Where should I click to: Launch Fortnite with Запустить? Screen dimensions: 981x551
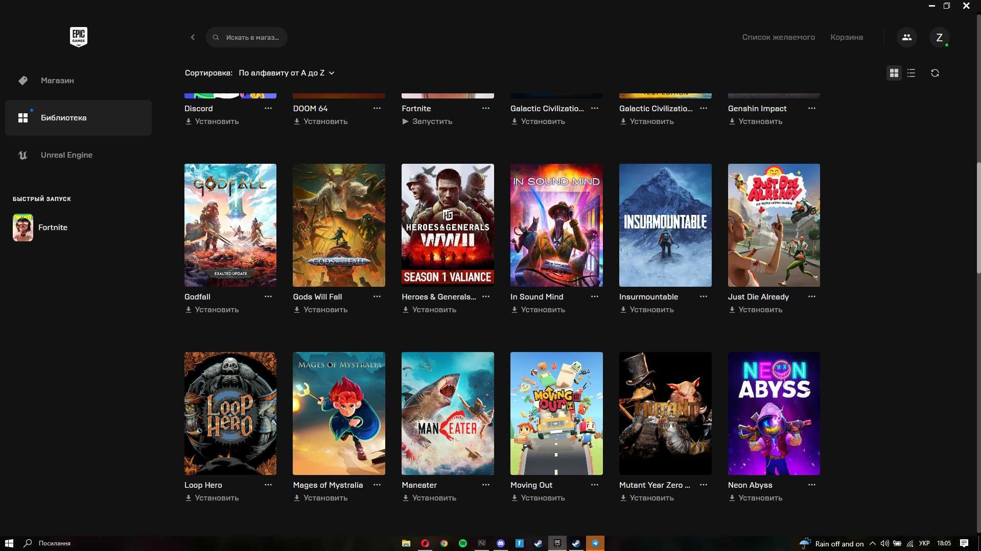click(x=427, y=121)
